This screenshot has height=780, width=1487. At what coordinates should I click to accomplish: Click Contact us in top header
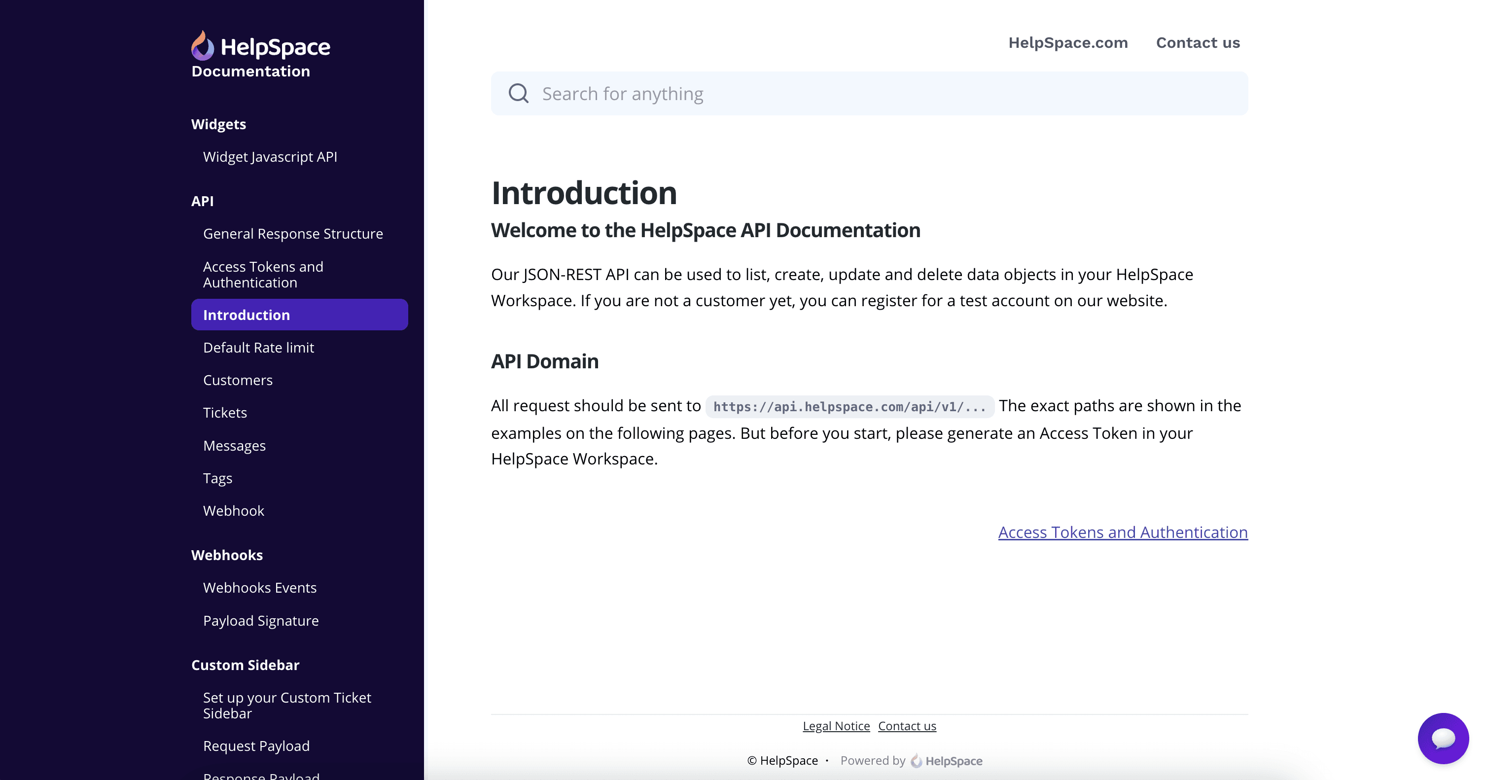pyautogui.click(x=1197, y=43)
